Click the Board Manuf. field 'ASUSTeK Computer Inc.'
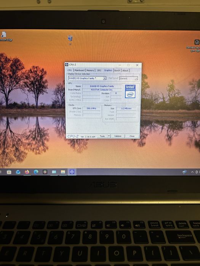This screenshot has width=200, height=266. coord(102,90)
